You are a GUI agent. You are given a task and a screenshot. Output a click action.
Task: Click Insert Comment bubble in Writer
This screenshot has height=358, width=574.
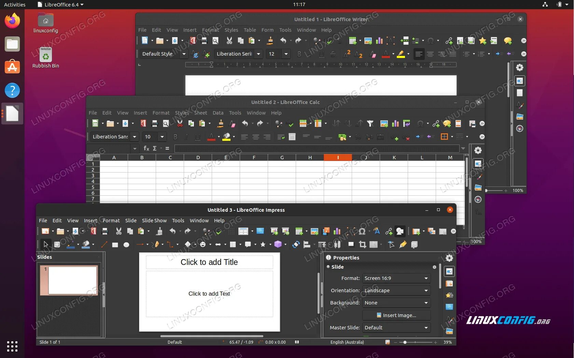(508, 41)
